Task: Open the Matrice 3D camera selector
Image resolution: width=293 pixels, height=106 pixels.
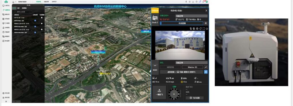Action: click(x=193, y=67)
